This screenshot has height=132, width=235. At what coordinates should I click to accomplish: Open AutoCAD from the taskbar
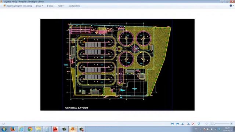(x=55, y=129)
